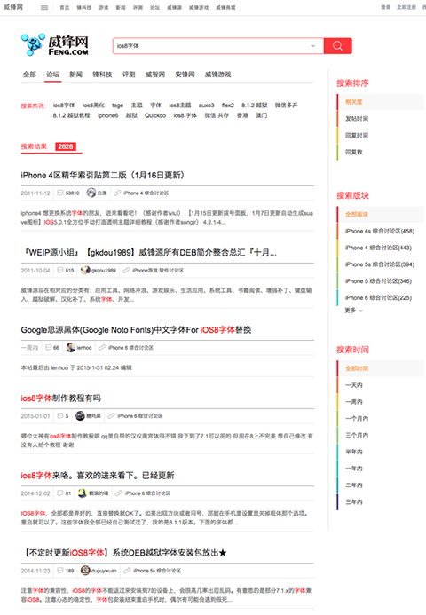Filter time range to 三年内
The width and height of the screenshot is (426, 615).
tap(354, 501)
